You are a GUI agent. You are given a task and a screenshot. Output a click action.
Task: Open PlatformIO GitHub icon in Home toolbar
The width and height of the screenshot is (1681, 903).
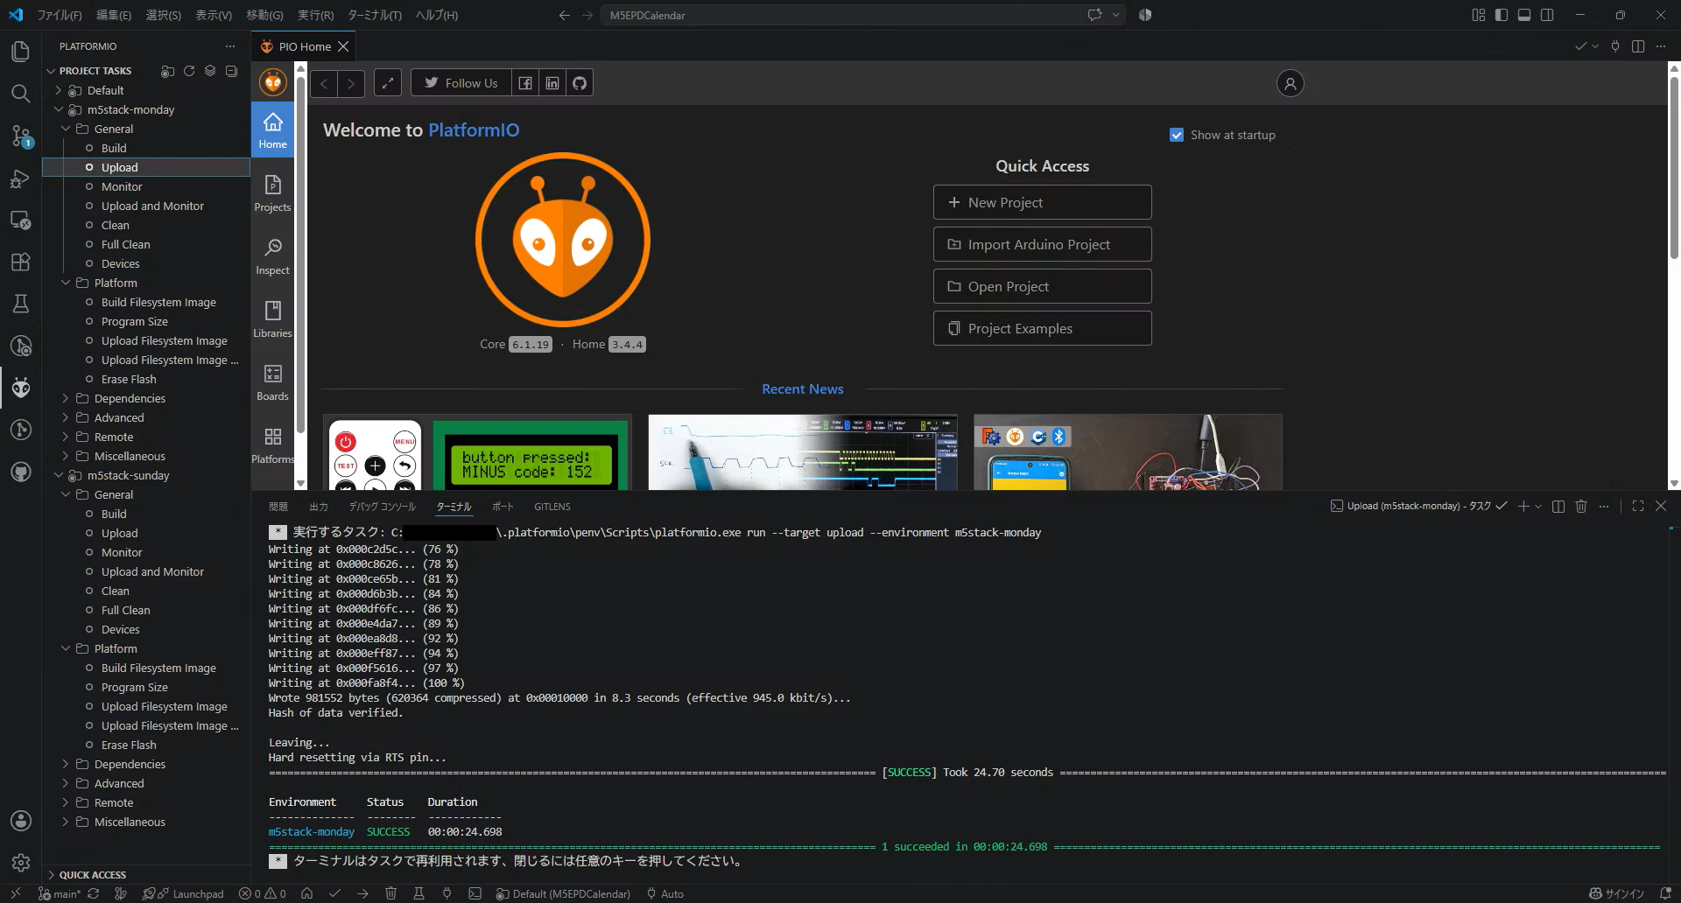[580, 83]
